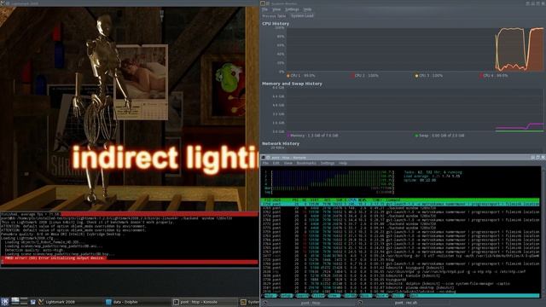The image size is (546, 307).
Task: Click the new tab icon at Konsole bottom left
Action: [x=264, y=304]
